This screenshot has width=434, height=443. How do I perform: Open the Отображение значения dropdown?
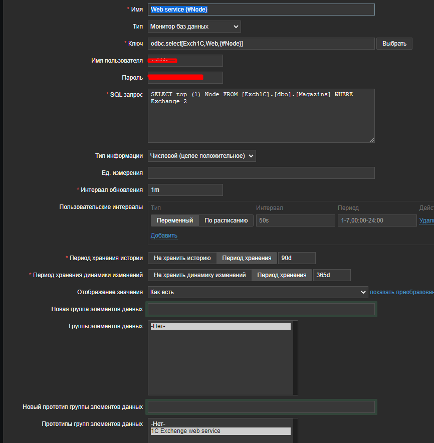pos(258,292)
